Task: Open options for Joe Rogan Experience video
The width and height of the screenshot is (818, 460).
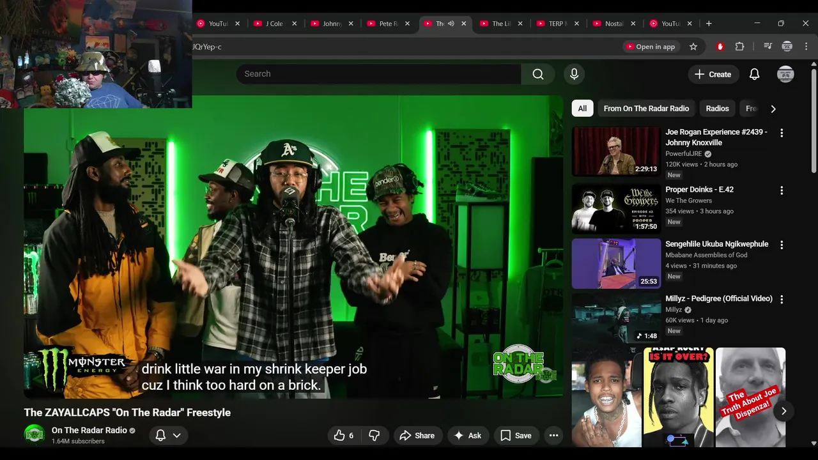Action: pyautogui.click(x=781, y=133)
